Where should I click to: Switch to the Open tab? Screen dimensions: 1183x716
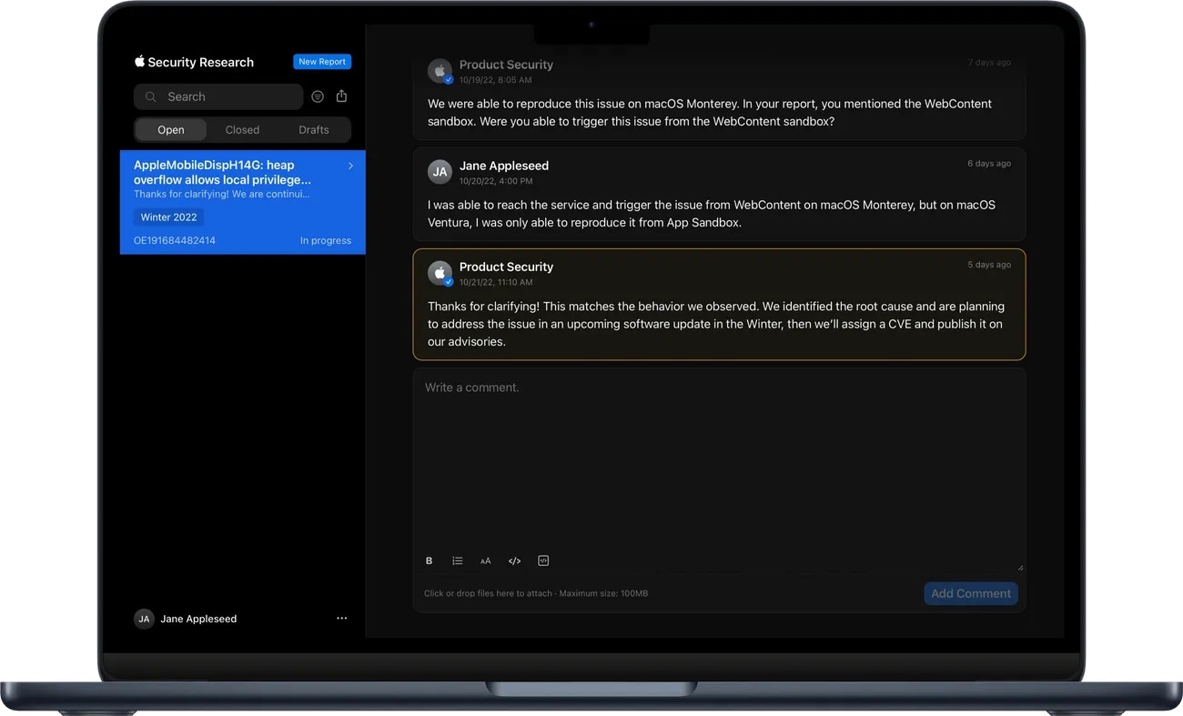click(171, 130)
